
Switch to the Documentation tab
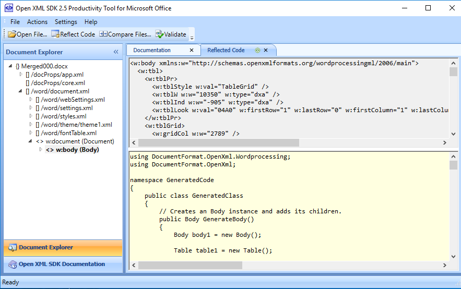(152, 50)
